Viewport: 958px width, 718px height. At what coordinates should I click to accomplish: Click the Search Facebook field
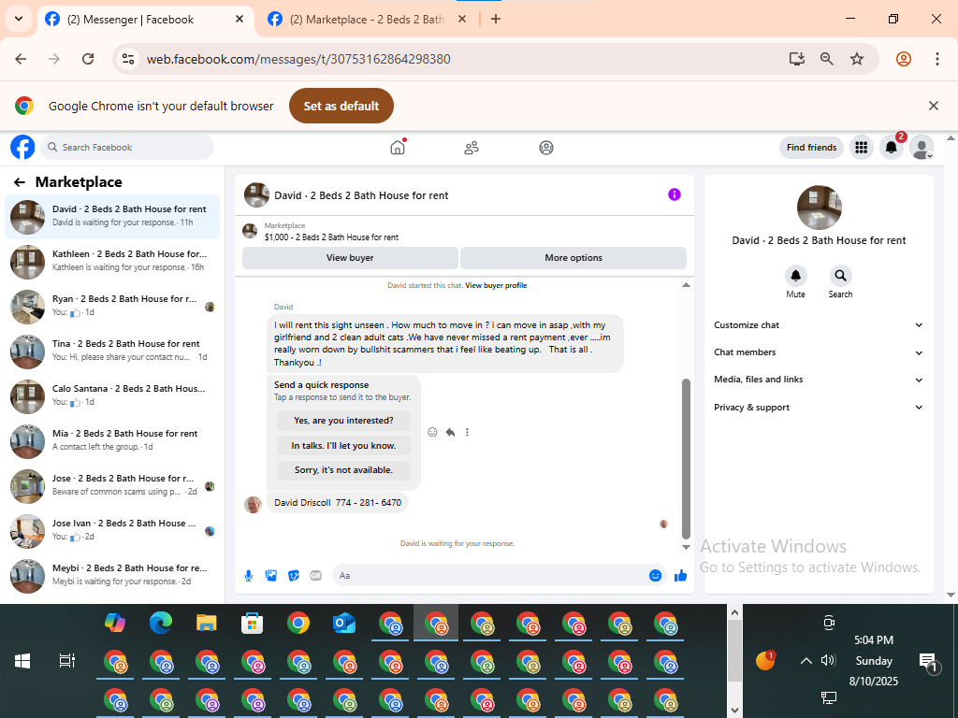click(127, 147)
